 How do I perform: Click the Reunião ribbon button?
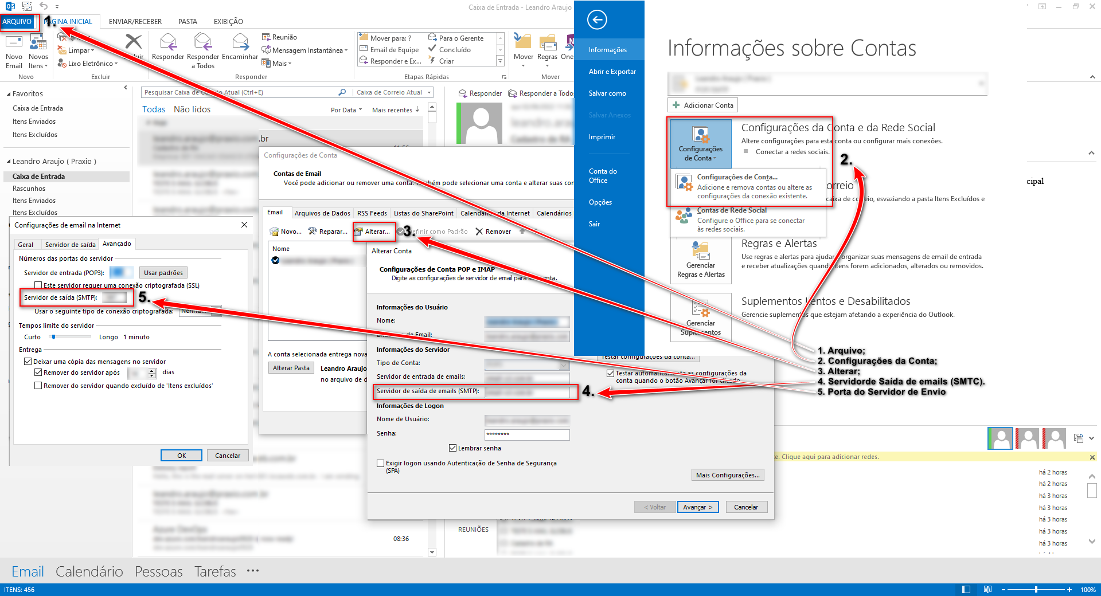click(279, 37)
